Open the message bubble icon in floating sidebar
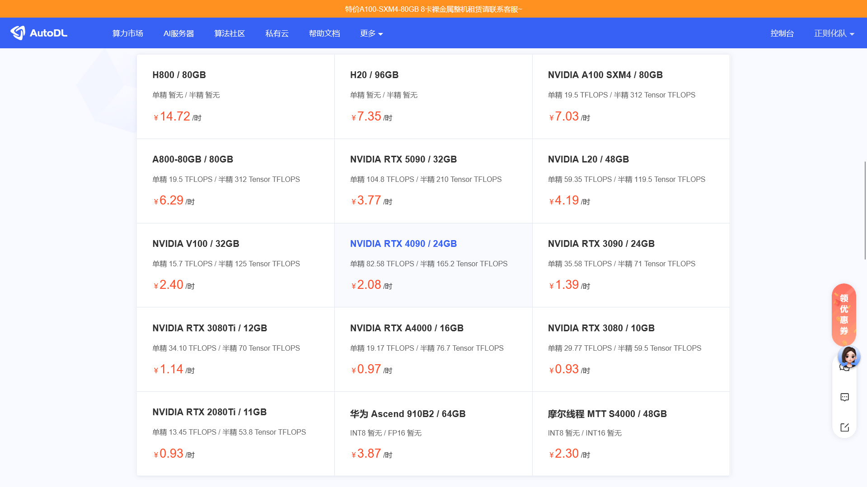Image resolution: width=867 pixels, height=487 pixels. tap(844, 397)
